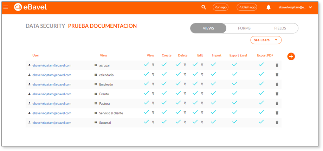Expand the See users dropdown
This screenshot has height=151, width=323.
[266, 40]
